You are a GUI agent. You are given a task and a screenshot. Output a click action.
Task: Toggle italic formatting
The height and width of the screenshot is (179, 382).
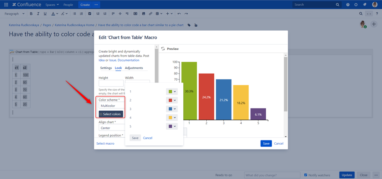coord(38,14)
